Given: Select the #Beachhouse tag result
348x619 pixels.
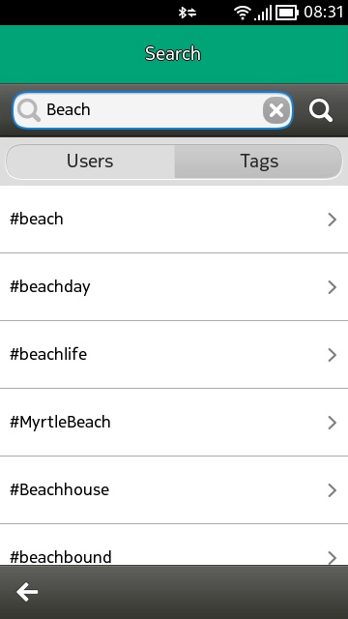Looking at the screenshot, I should click(174, 490).
